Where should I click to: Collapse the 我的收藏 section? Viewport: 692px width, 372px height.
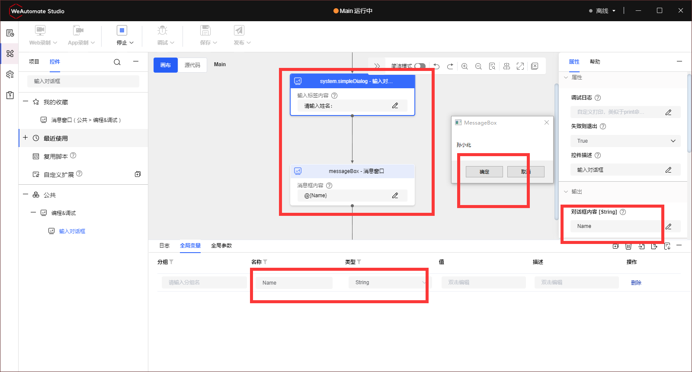click(x=26, y=102)
